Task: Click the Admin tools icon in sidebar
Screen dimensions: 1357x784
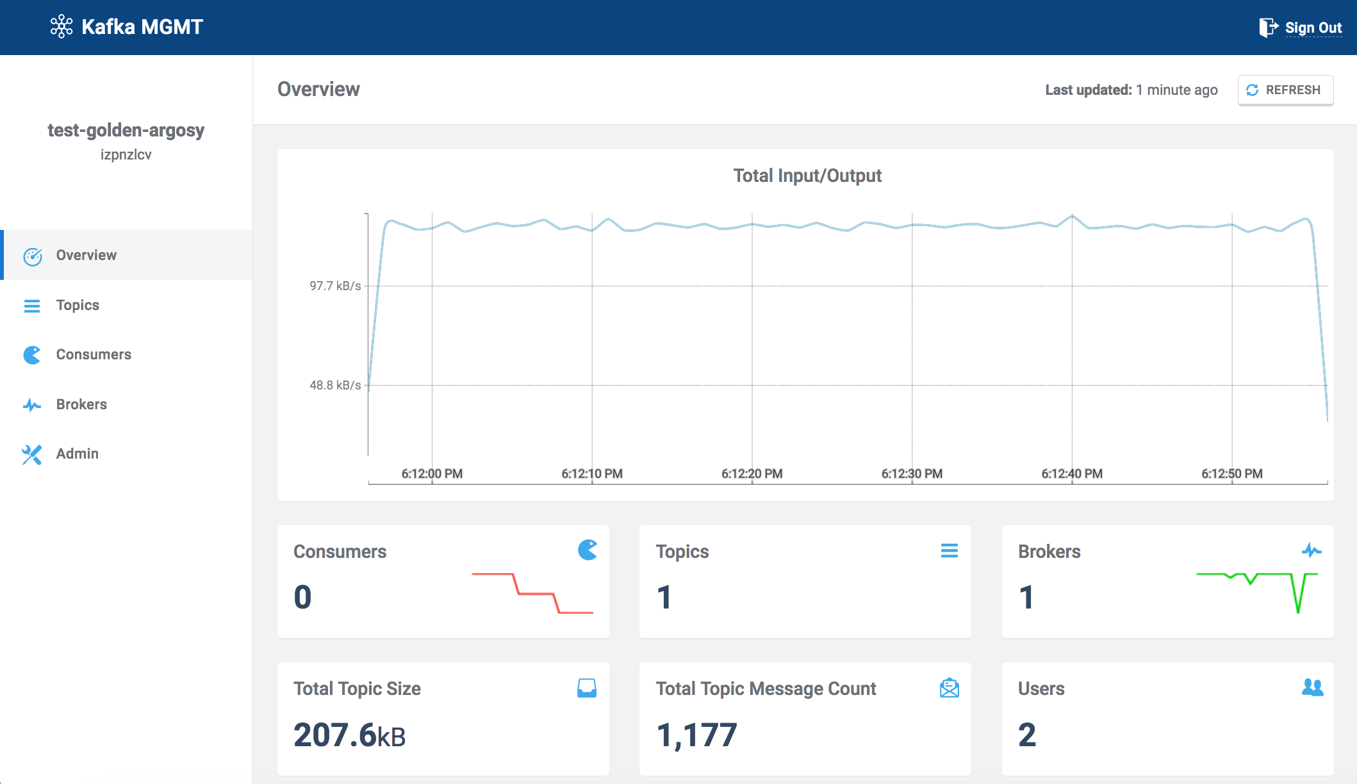Action: 32,454
